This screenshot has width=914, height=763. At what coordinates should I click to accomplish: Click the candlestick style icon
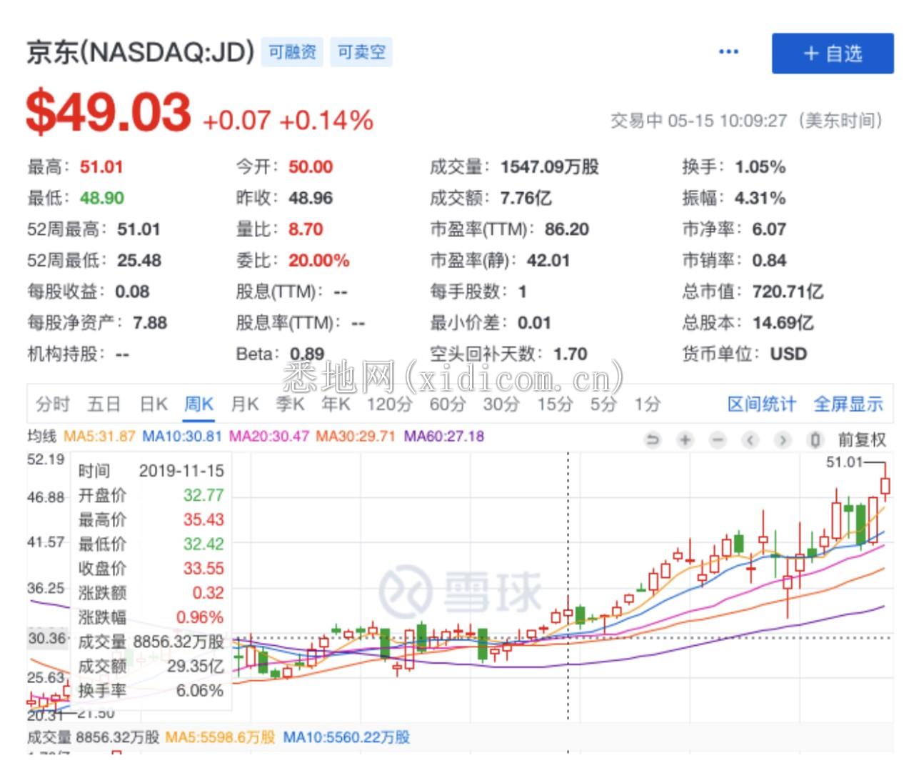click(x=815, y=439)
